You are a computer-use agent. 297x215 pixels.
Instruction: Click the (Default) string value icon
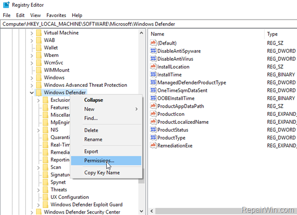[153, 43]
